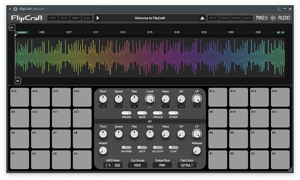This screenshot has height=180, width=300.
Task: Trigger pad B4
Action: 280,160
